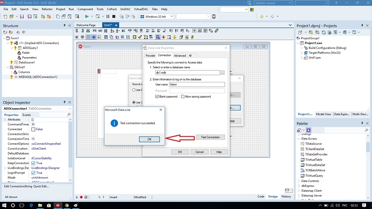Click the Save All icon in the toolbar
Image resolution: width=372 pixels, height=209 pixels.
click(x=30, y=16)
